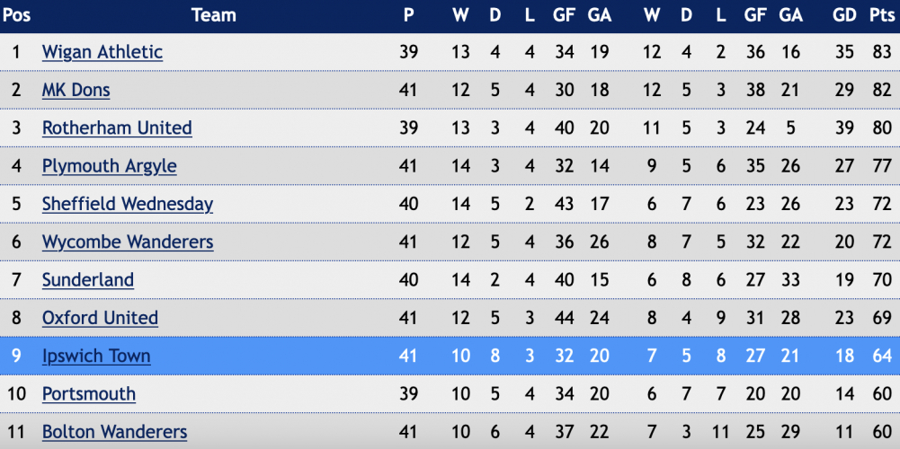Open the Plymouth Argyle team page
This screenshot has height=449, width=900.
coord(109,166)
